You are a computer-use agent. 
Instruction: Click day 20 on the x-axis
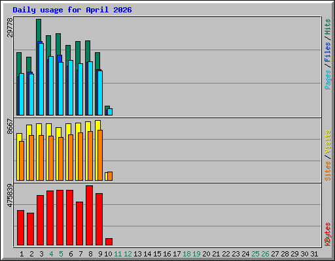point(206,254)
